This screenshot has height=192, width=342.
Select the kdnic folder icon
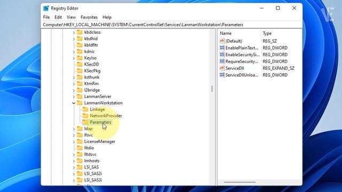pos(80,51)
